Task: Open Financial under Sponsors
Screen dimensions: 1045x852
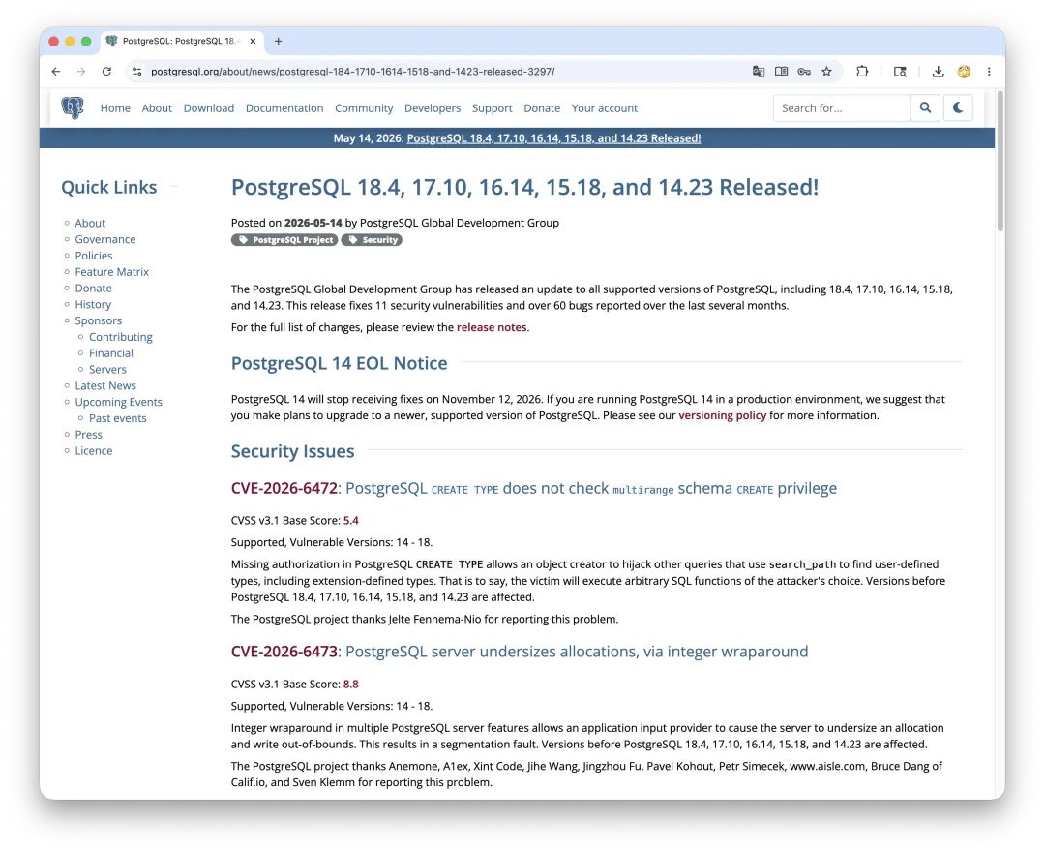Action: tap(110, 353)
